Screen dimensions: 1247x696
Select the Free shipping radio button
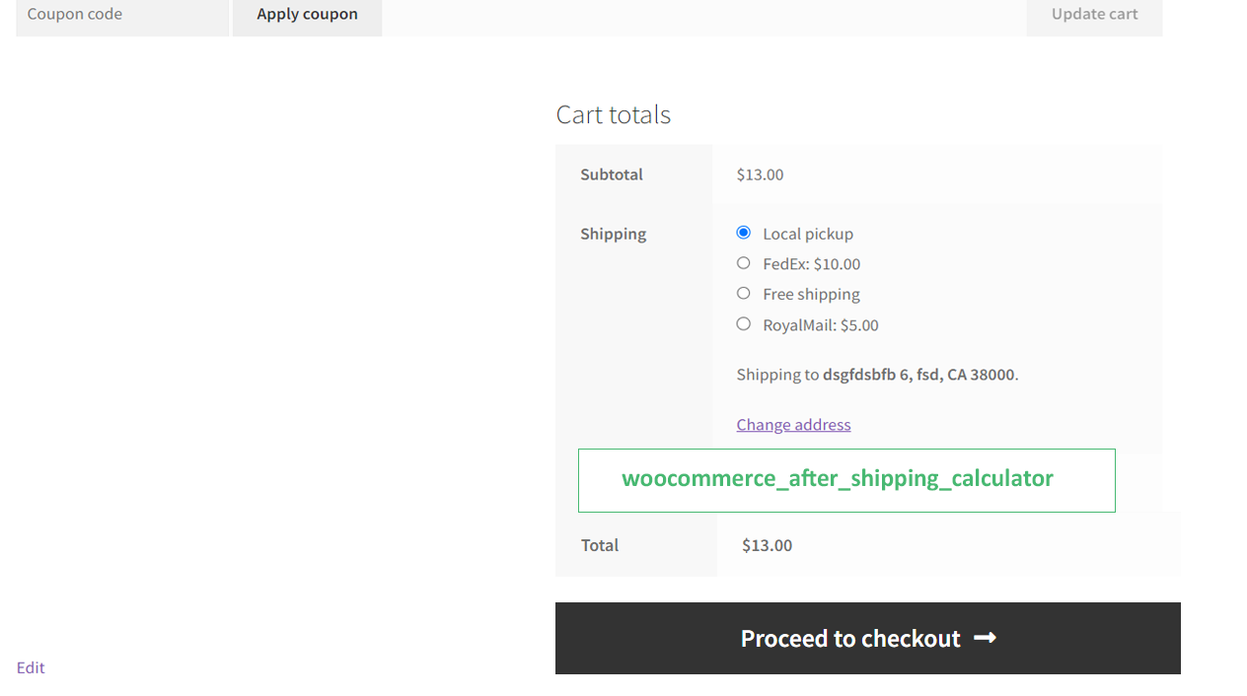pyautogui.click(x=744, y=294)
